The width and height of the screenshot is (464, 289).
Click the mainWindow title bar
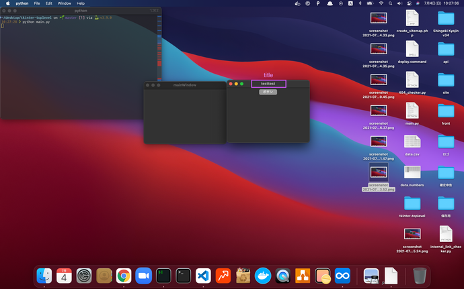point(184,85)
